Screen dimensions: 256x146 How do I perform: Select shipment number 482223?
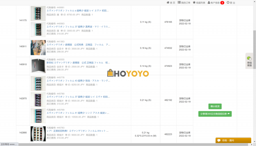click(x=168, y=134)
